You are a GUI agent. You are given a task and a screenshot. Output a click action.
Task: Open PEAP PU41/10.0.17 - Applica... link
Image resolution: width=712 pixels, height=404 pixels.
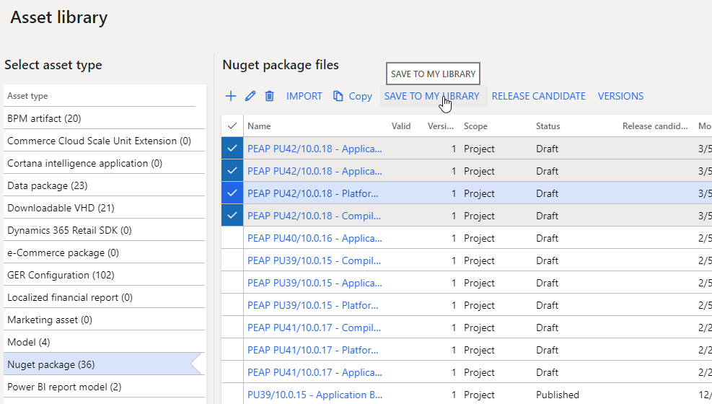pyautogui.click(x=315, y=372)
